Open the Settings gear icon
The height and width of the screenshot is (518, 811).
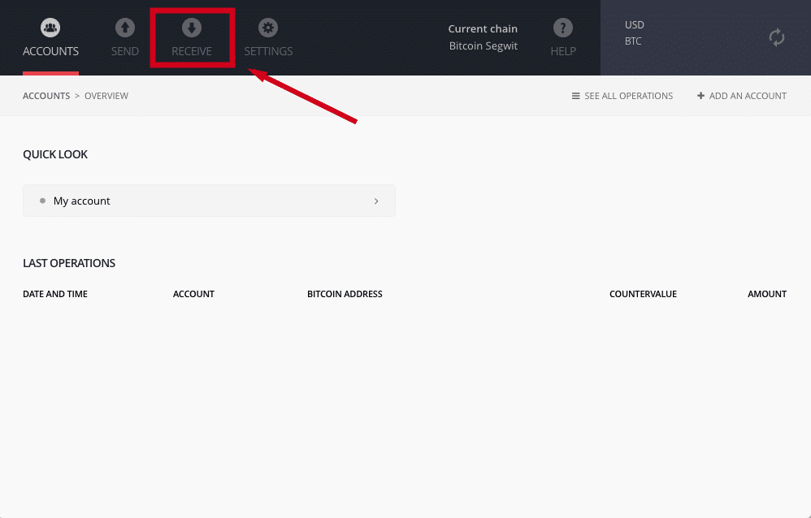click(268, 28)
